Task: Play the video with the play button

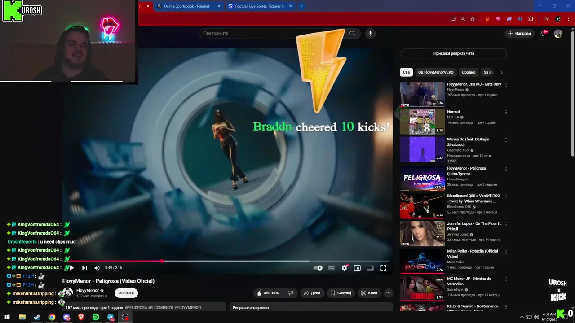Action: pos(71,268)
